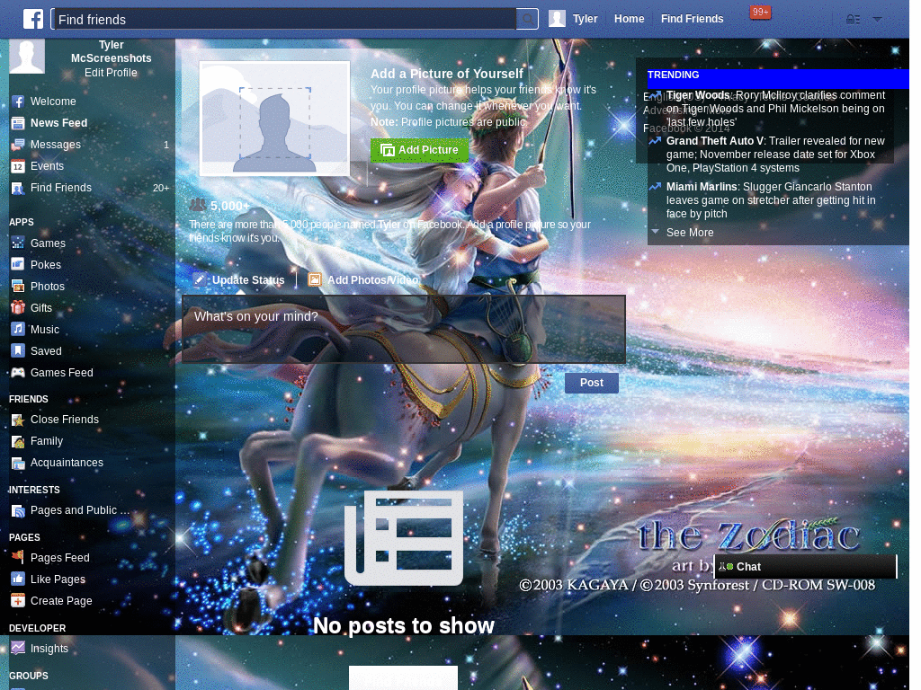Click the sidebar profile avatar thumbnail
Image resolution: width=921 pixels, height=690 pixels.
click(x=27, y=57)
